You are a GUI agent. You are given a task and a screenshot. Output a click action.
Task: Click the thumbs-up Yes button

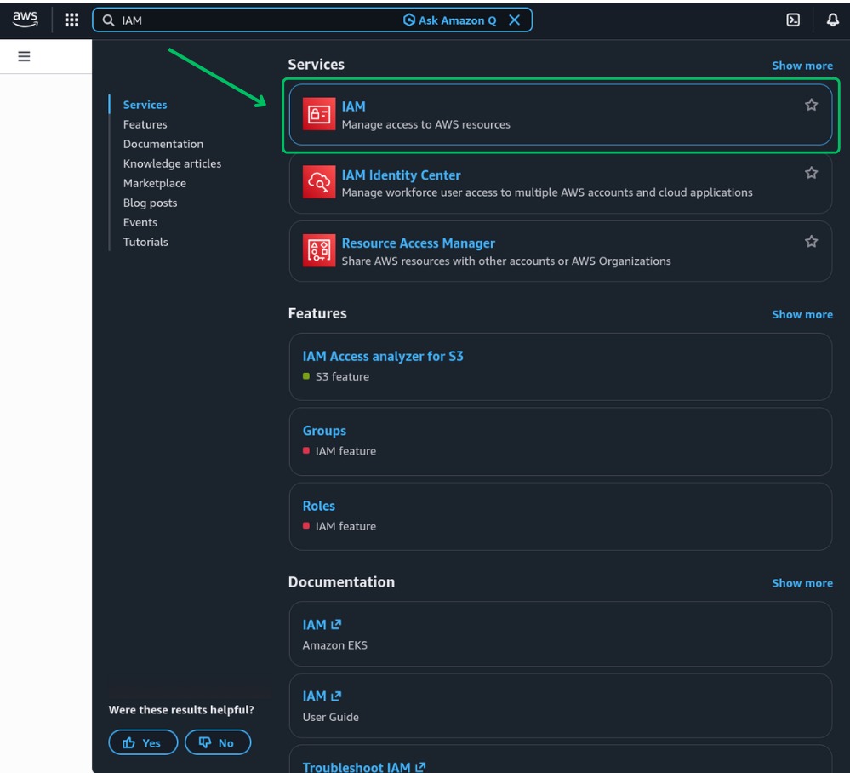pos(143,742)
